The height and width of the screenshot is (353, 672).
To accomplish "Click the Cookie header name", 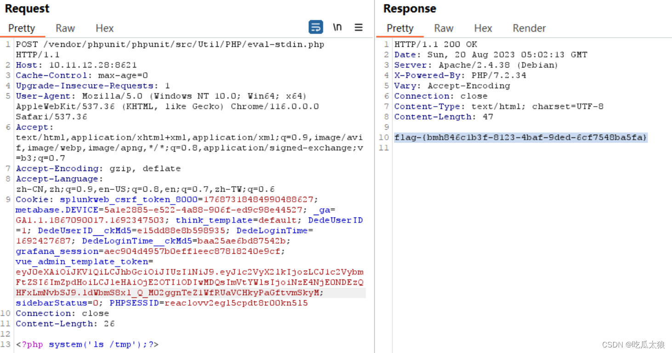I will (x=32, y=199).
